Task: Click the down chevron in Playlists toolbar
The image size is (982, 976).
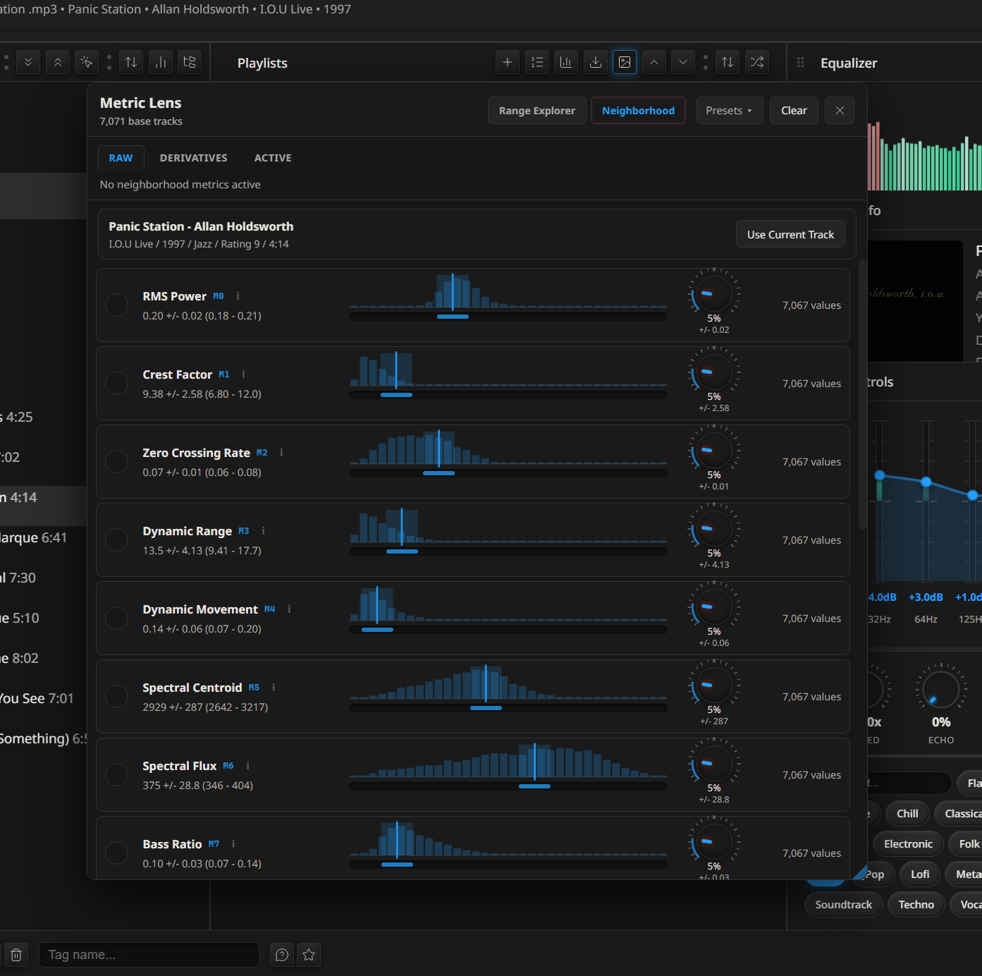Action: 683,62
